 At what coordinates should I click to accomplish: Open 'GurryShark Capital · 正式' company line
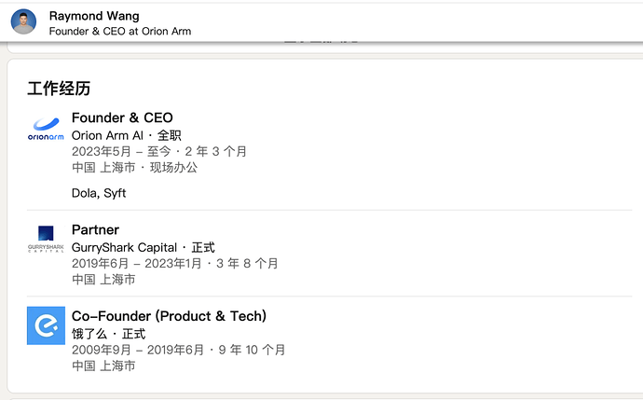coord(143,247)
